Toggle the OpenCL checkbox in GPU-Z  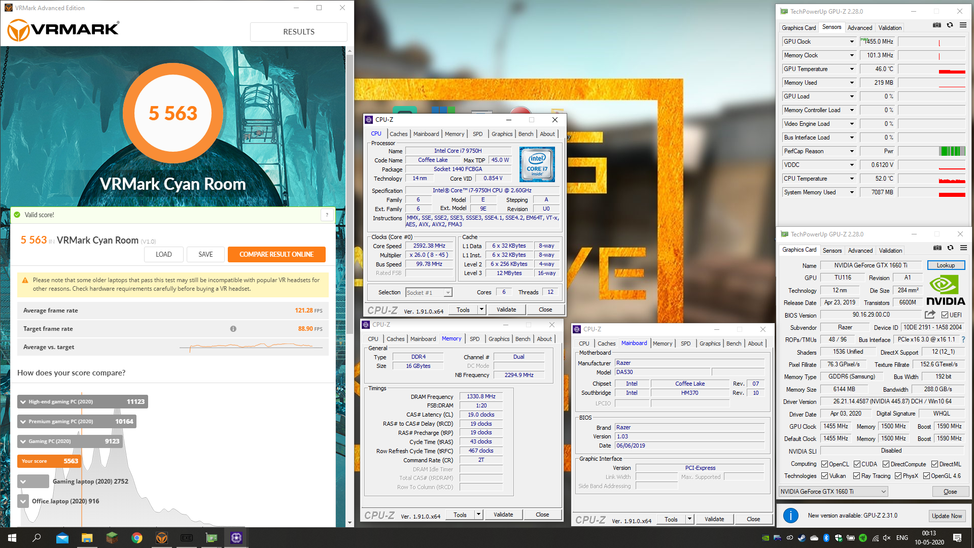[x=825, y=464]
